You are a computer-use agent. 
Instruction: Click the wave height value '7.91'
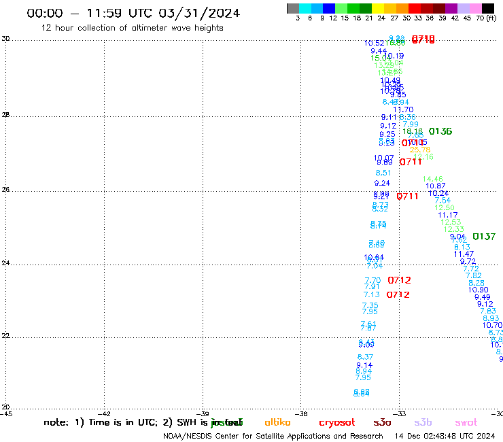(372, 286)
